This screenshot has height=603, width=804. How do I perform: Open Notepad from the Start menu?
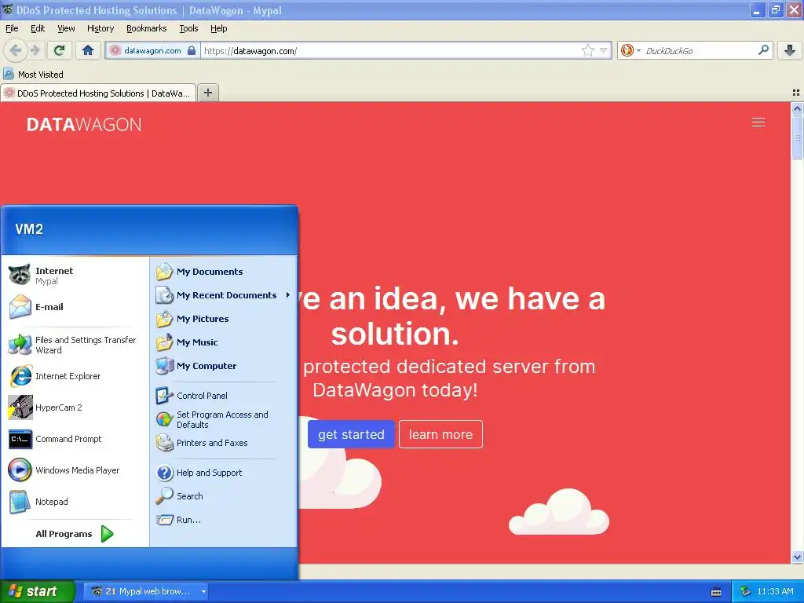tap(76, 502)
